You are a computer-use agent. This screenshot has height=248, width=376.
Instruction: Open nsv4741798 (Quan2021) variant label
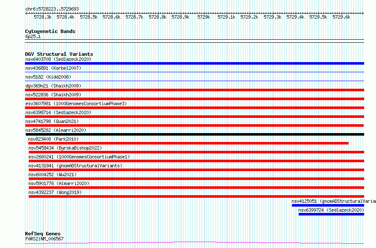click(x=52, y=121)
